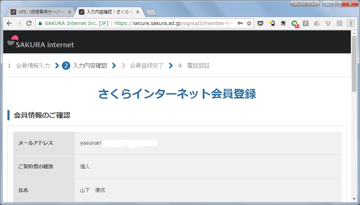Click the Dropbox extension icon

328,23
